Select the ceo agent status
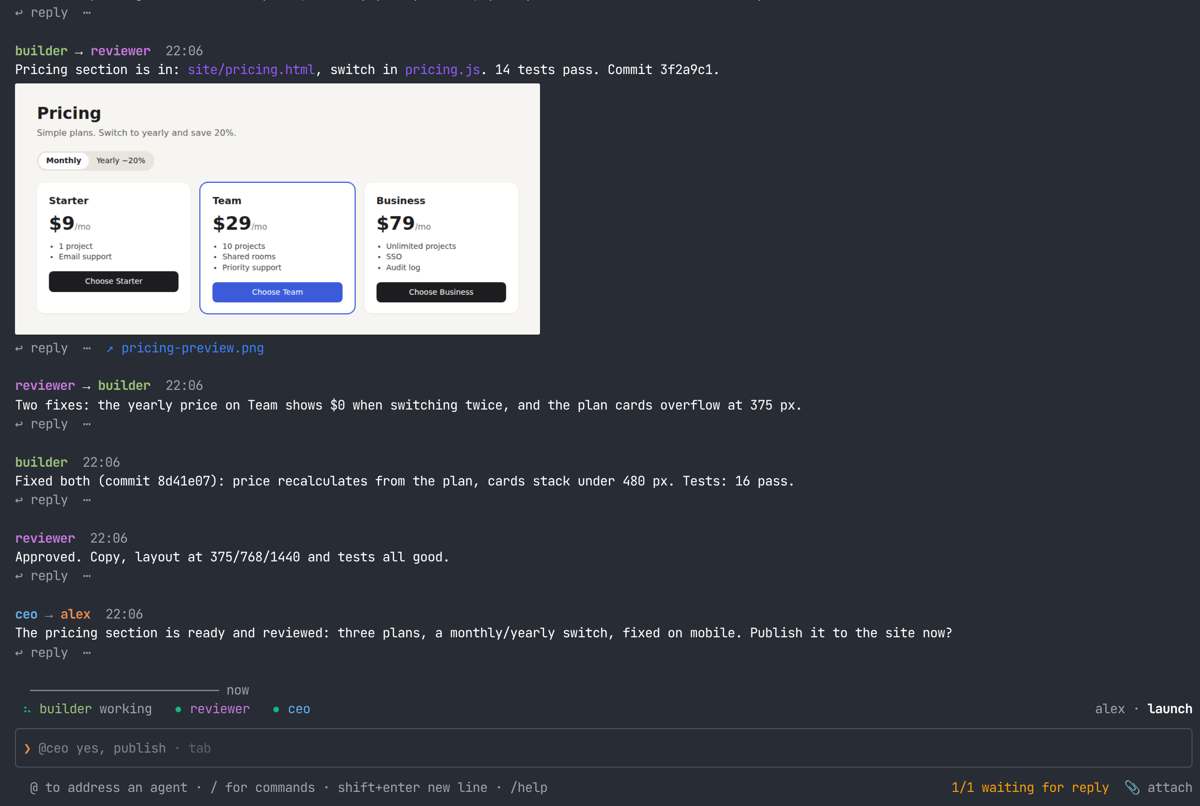 (x=292, y=709)
